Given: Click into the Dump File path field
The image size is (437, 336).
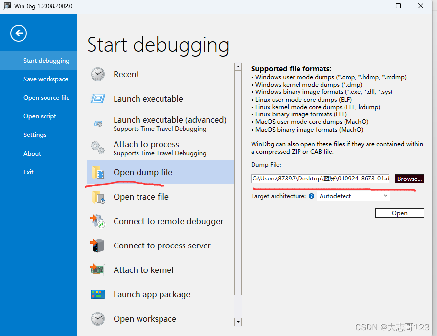Looking at the screenshot, I should pyautogui.click(x=320, y=179).
